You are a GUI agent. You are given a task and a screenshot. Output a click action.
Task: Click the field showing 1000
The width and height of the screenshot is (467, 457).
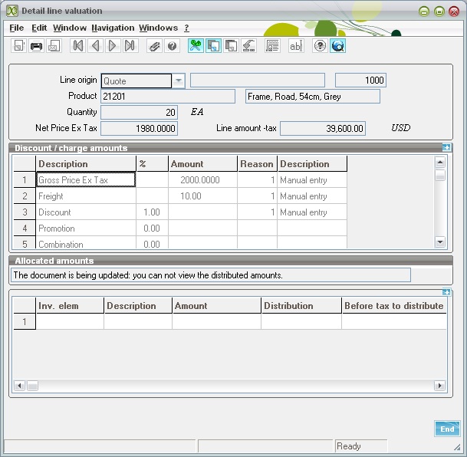coord(360,81)
